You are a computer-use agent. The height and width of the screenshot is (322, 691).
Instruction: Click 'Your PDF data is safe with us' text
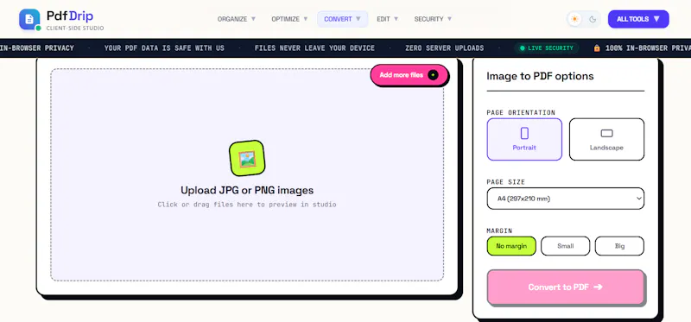[164, 48]
